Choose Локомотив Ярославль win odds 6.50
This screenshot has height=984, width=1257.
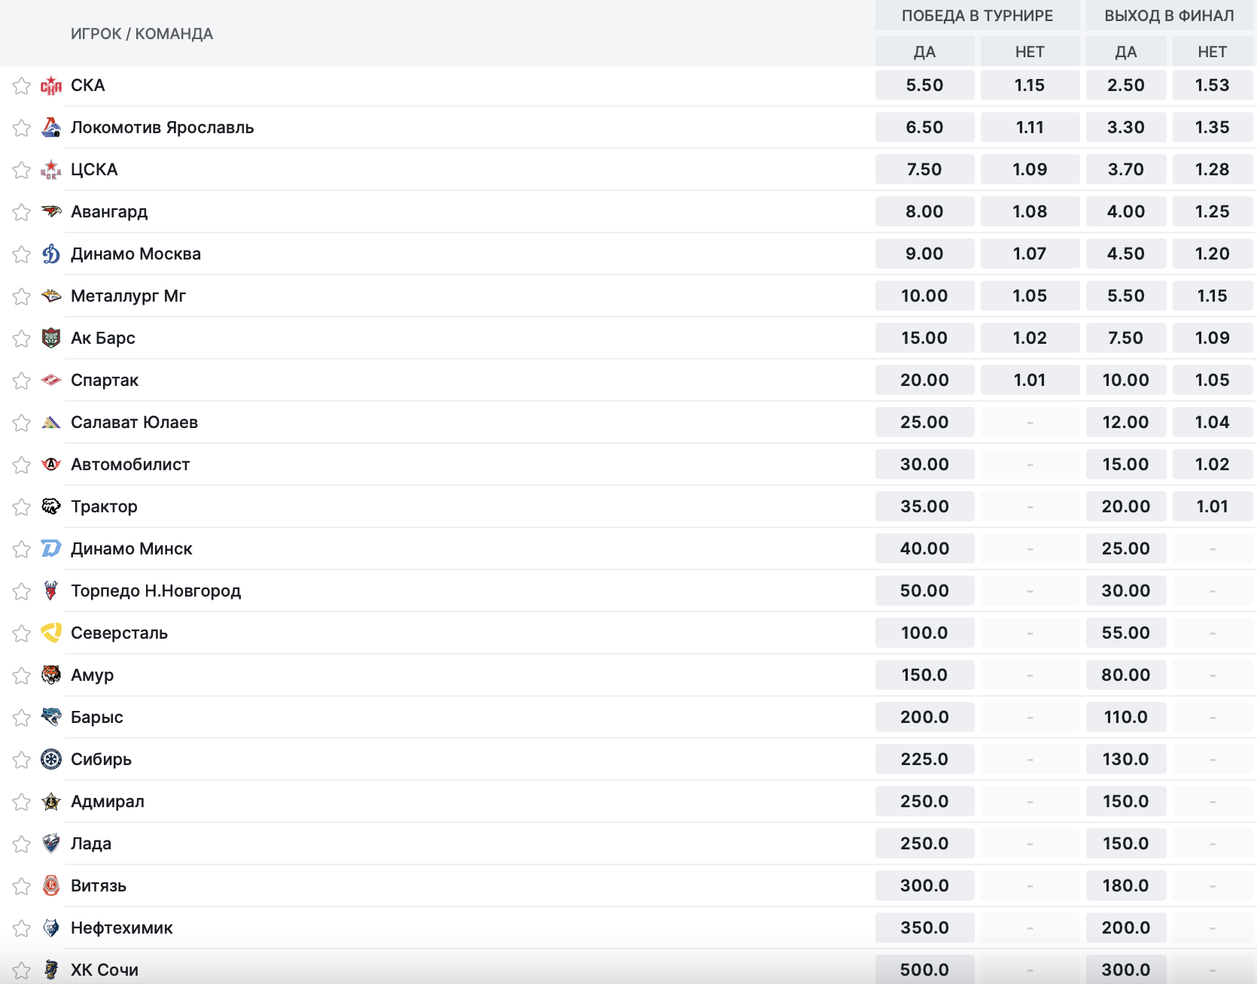925,127
